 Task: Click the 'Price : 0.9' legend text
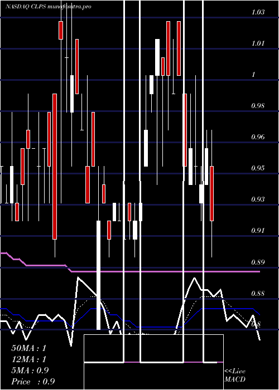33,382
